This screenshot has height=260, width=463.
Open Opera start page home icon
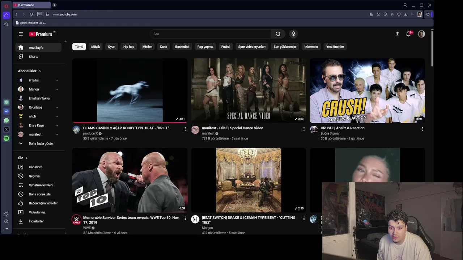point(6,15)
